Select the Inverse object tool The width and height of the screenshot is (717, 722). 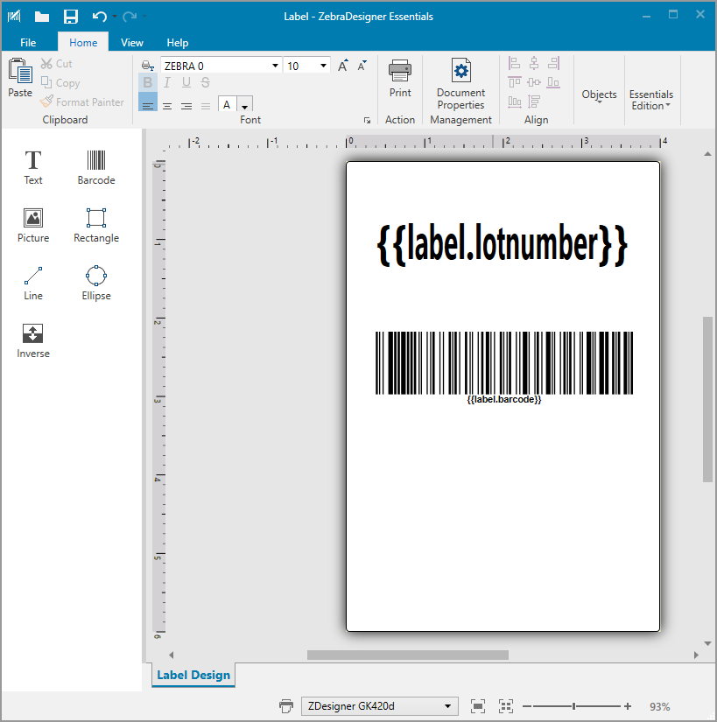(33, 340)
